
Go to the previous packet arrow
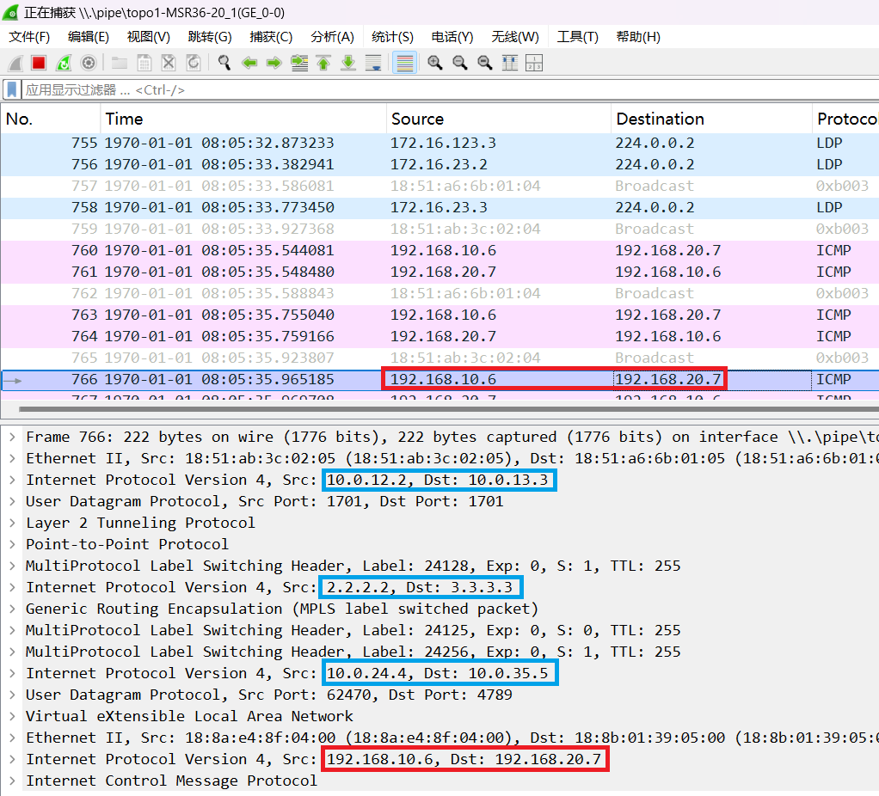[249, 63]
